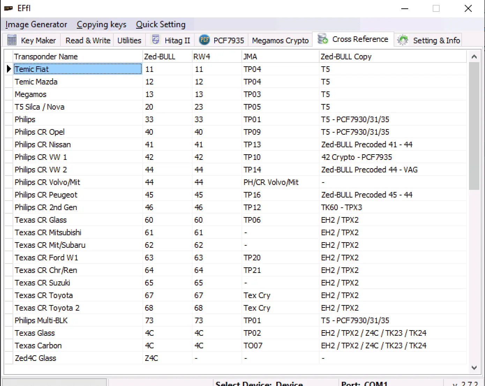Click the gear icon on Setting & Info

pyautogui.click(x=403, y=40)
